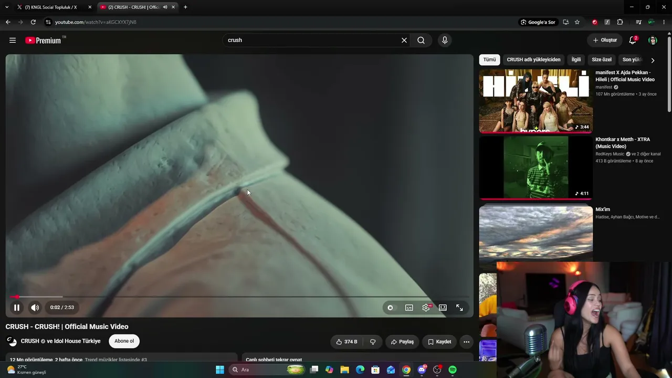Open the Oluştur create menu
Screen dimensions: 672x378
[605, 40]
